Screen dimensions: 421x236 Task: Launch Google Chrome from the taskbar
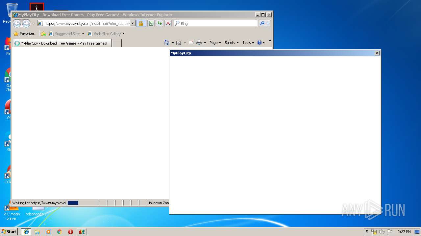click(59, 232)
